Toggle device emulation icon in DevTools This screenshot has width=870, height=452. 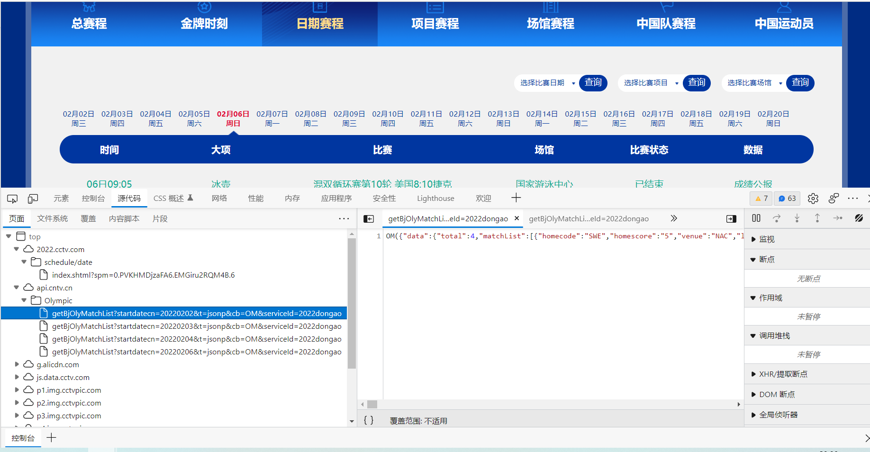pyautogui.click(x=33, y=199)
